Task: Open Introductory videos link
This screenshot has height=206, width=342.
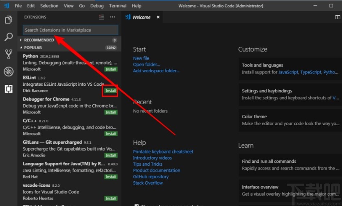Action: pyautogui.click(x=153, y=158)
